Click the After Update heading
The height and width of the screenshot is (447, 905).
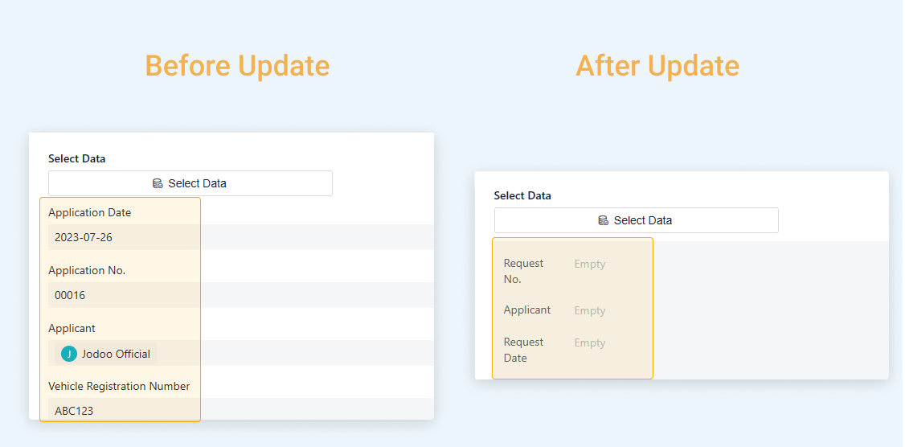(x=657, y=65)
